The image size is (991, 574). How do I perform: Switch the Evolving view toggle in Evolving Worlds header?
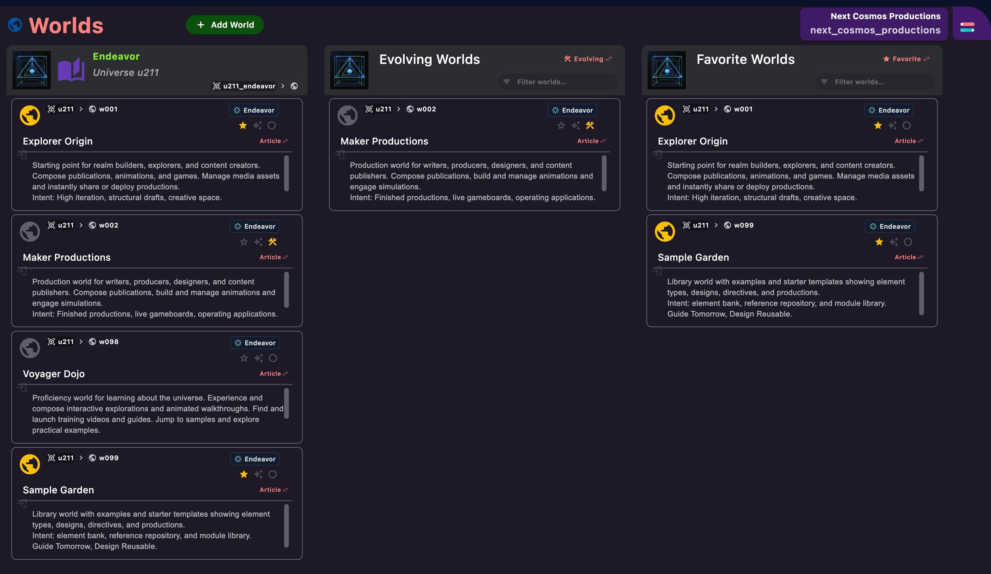(588, 59)
